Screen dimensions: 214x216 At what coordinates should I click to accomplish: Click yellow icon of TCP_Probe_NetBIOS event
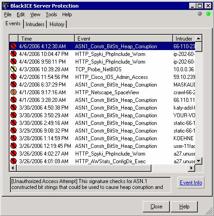[x=14, y=69]
